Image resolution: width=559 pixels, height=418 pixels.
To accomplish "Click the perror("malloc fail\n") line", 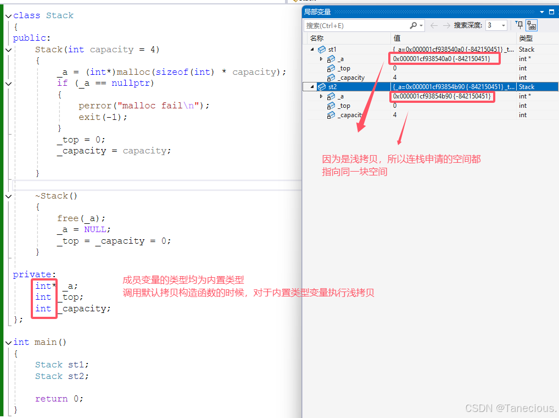I will [x=144, y=106].
